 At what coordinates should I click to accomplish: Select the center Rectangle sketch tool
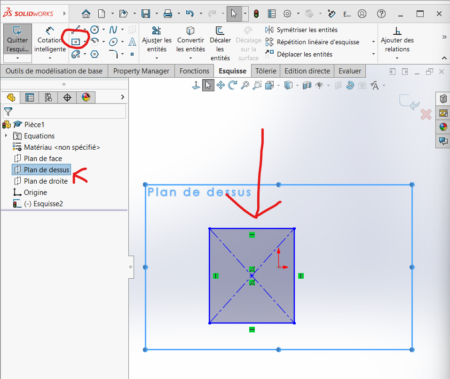pos(76,41)
